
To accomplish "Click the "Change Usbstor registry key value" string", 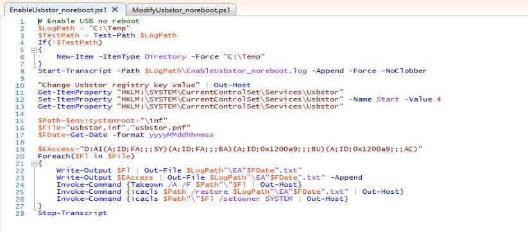I will click(x=119, y=85).
